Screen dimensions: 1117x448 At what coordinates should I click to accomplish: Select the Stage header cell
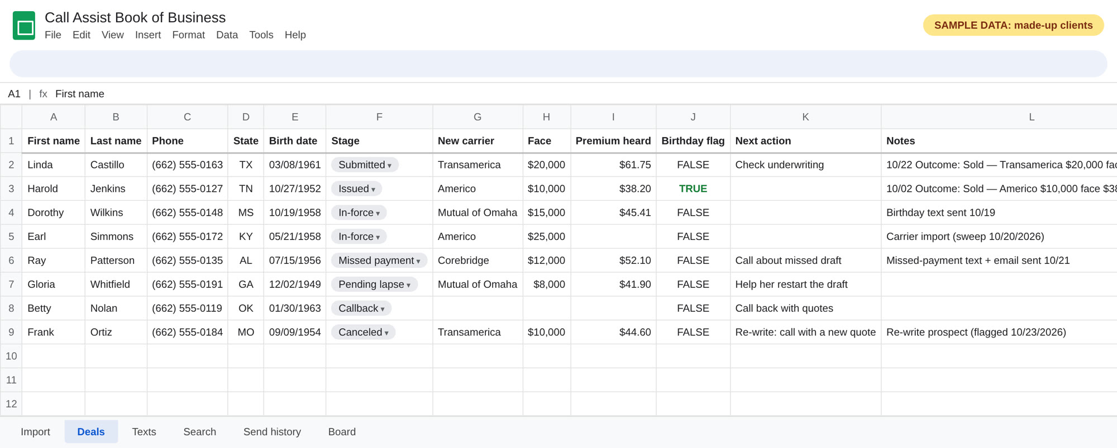(x=379, y=141)
